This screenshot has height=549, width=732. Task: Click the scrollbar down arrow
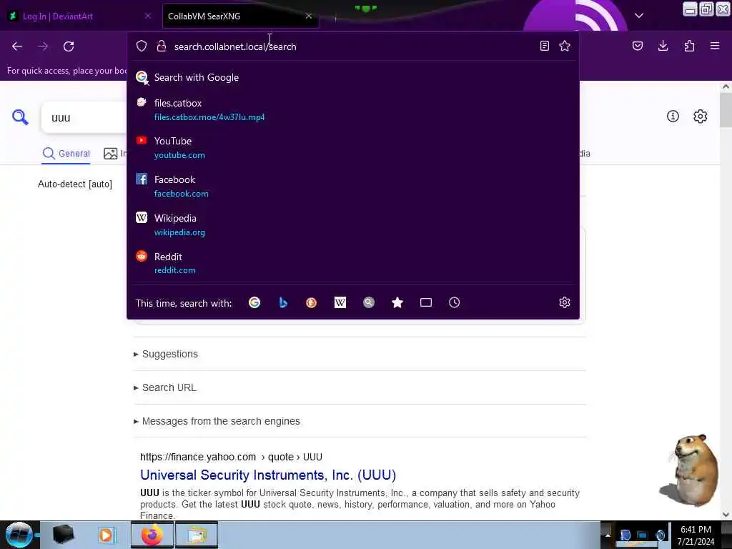(726, 515)
